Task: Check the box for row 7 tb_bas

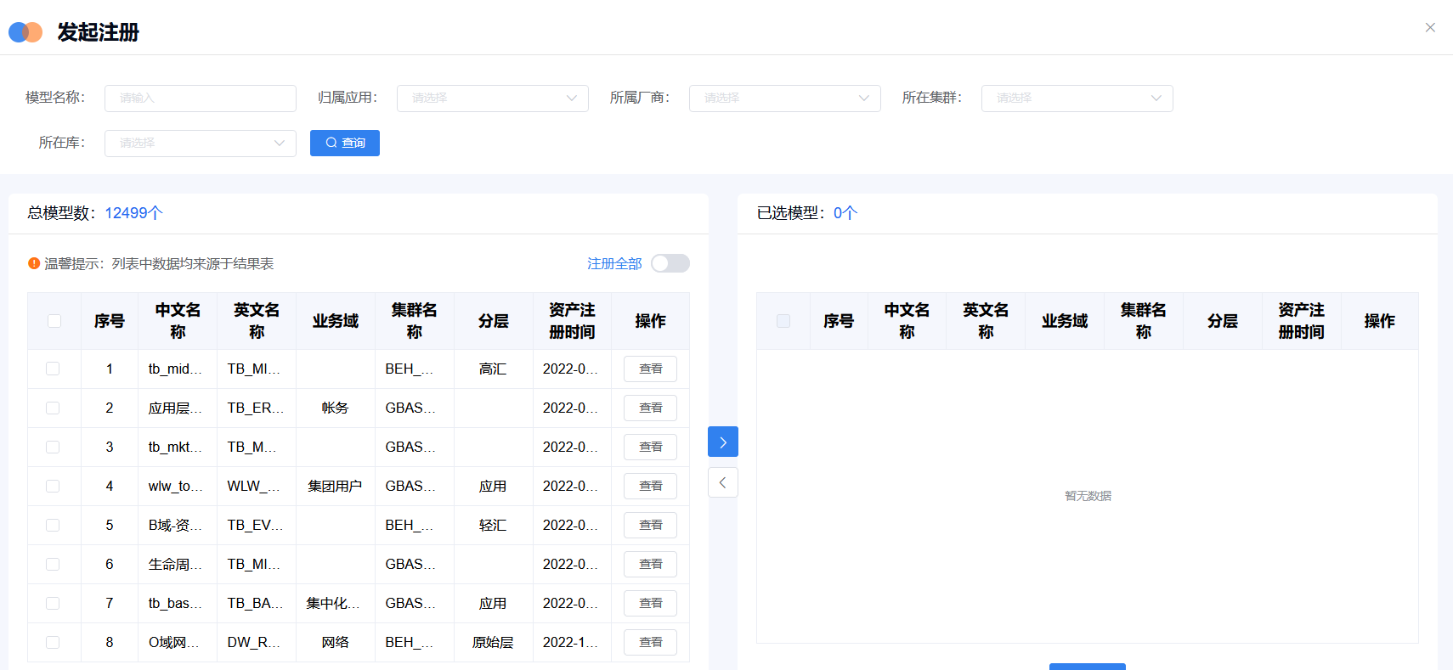Action: click(x=53, y=603)
